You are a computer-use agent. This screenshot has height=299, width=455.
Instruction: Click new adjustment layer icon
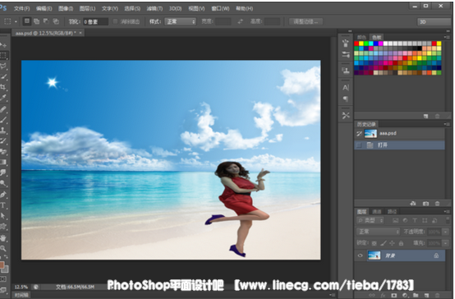405,295
